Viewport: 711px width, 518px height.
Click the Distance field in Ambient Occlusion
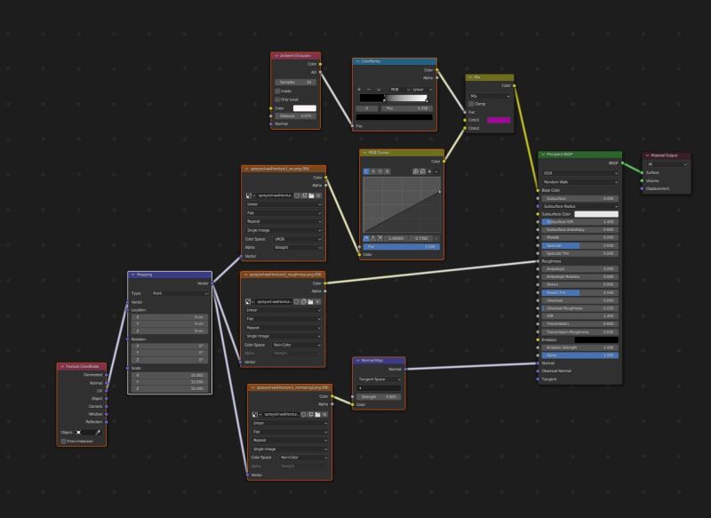point(296,116)
